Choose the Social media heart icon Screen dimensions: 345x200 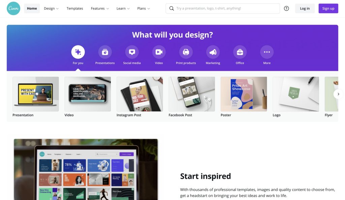(x=132, y=52)
